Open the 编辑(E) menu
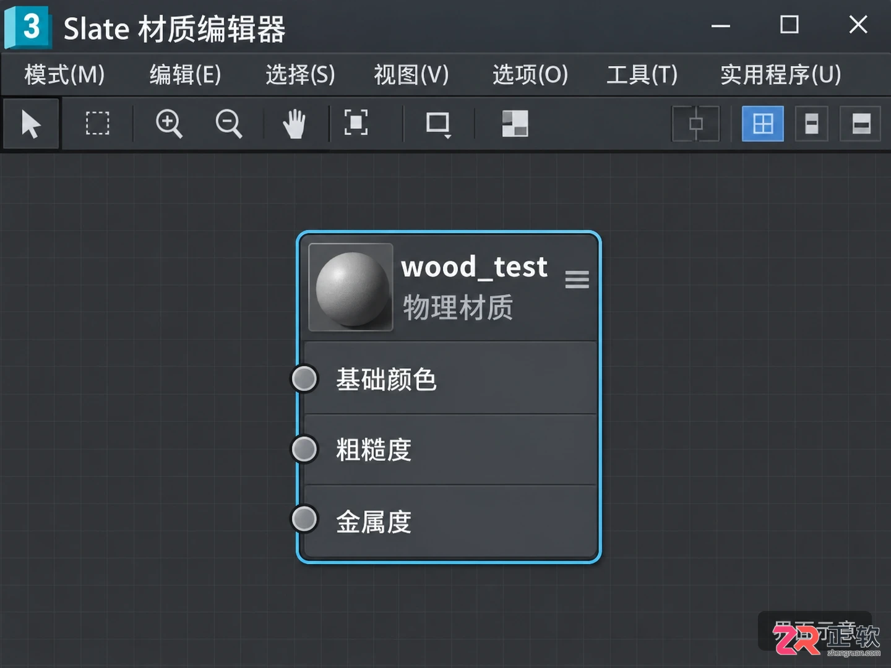 click(185, 75)
